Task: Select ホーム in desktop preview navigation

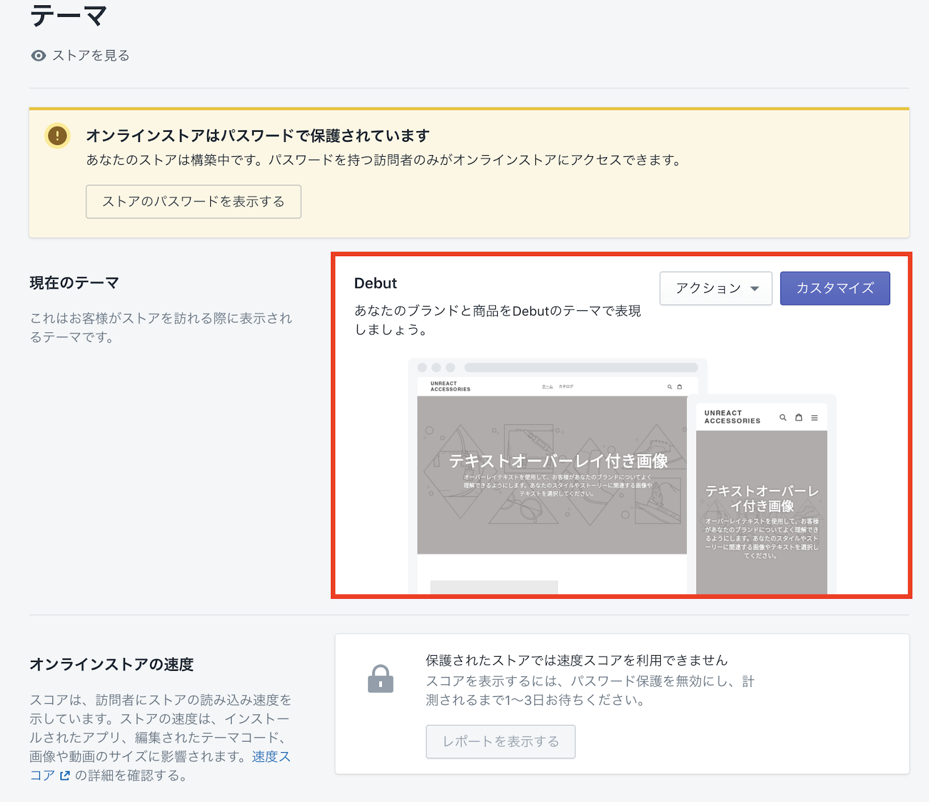Action: pyautogui.click(x=547, y=387)
